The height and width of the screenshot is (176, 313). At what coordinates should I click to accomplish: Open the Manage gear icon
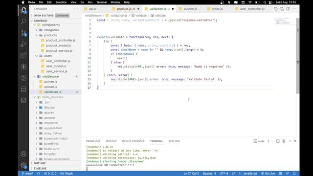click(23, 165)
